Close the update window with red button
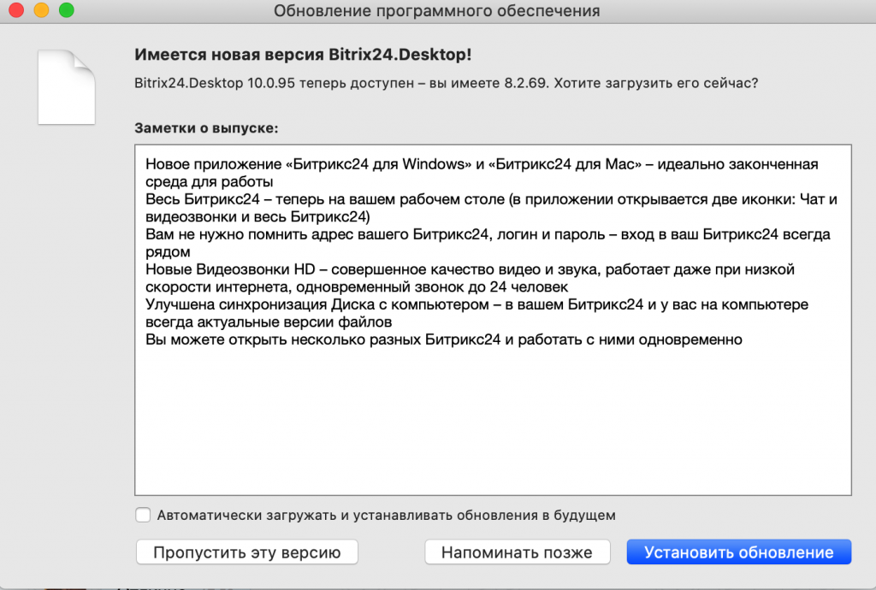The image size is (876, 590). [x=15, y=11]
